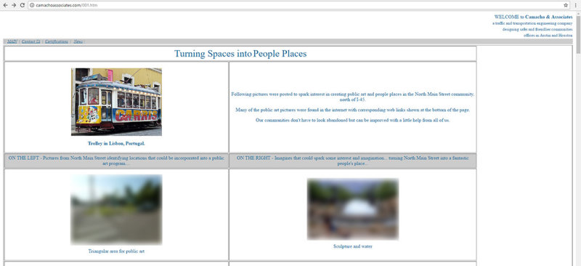The width and height of the screenshot is (581, 266).
Task: Click the Camacho & Associates welcome text
Action: tap(533, 17)
